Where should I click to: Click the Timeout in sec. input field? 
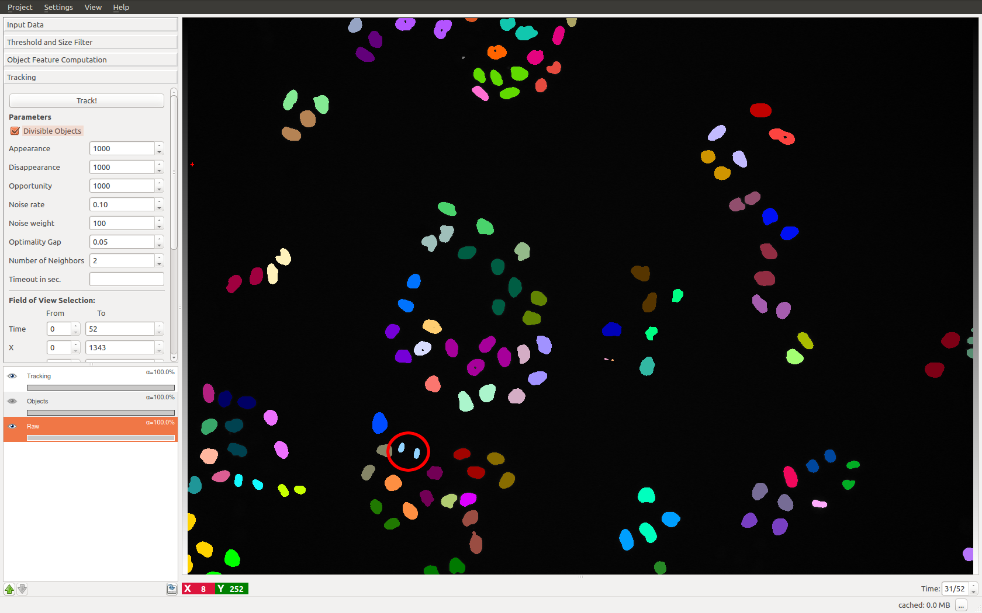coord(126,279)
